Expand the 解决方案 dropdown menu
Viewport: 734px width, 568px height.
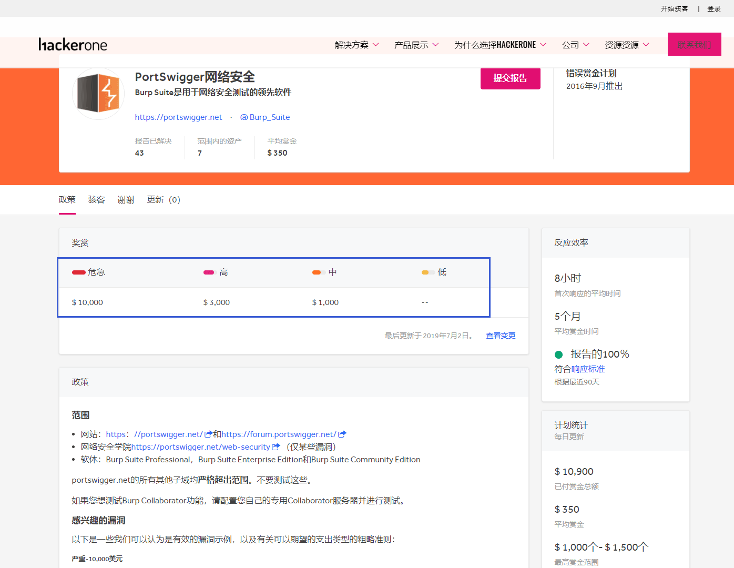tap(357, 45)
